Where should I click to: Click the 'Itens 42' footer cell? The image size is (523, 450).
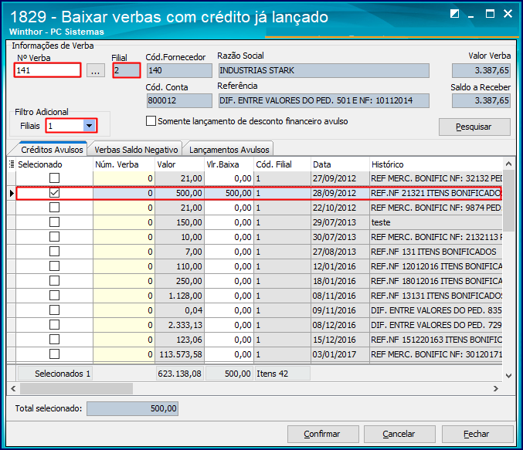pyautogui.click(x=282, y=374)
